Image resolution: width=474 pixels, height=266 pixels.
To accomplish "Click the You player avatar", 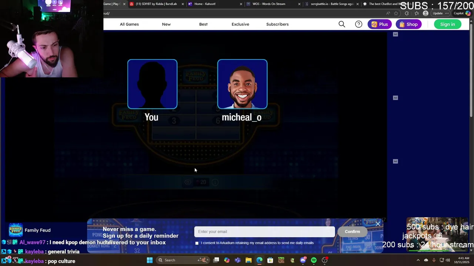I will click(x=152, y=84).
